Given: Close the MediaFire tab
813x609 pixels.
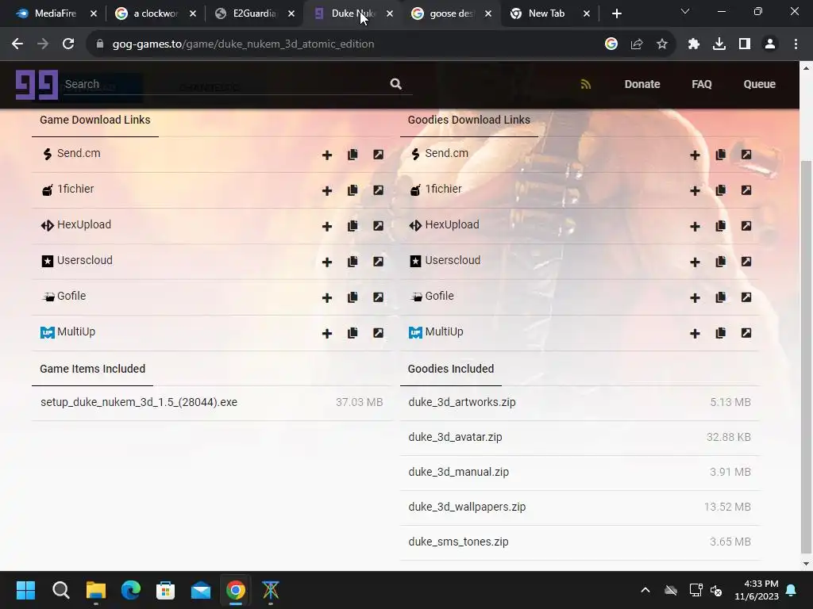Looking at the screenshot, I should pos(94,14).
